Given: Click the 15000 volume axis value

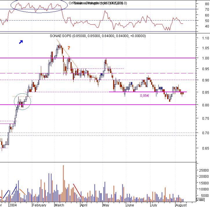Looking at the screenshot, I should pyautogui.click(x=204, y=183).
